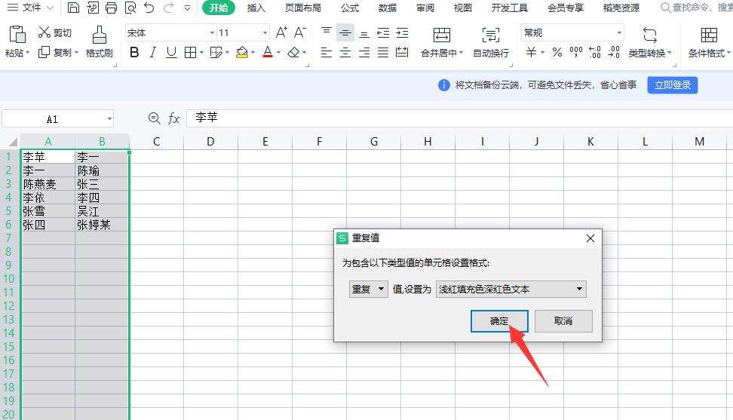Screen dimensions: 733x420
Task: Apply currency ¥ format
Action: (531, 52)
